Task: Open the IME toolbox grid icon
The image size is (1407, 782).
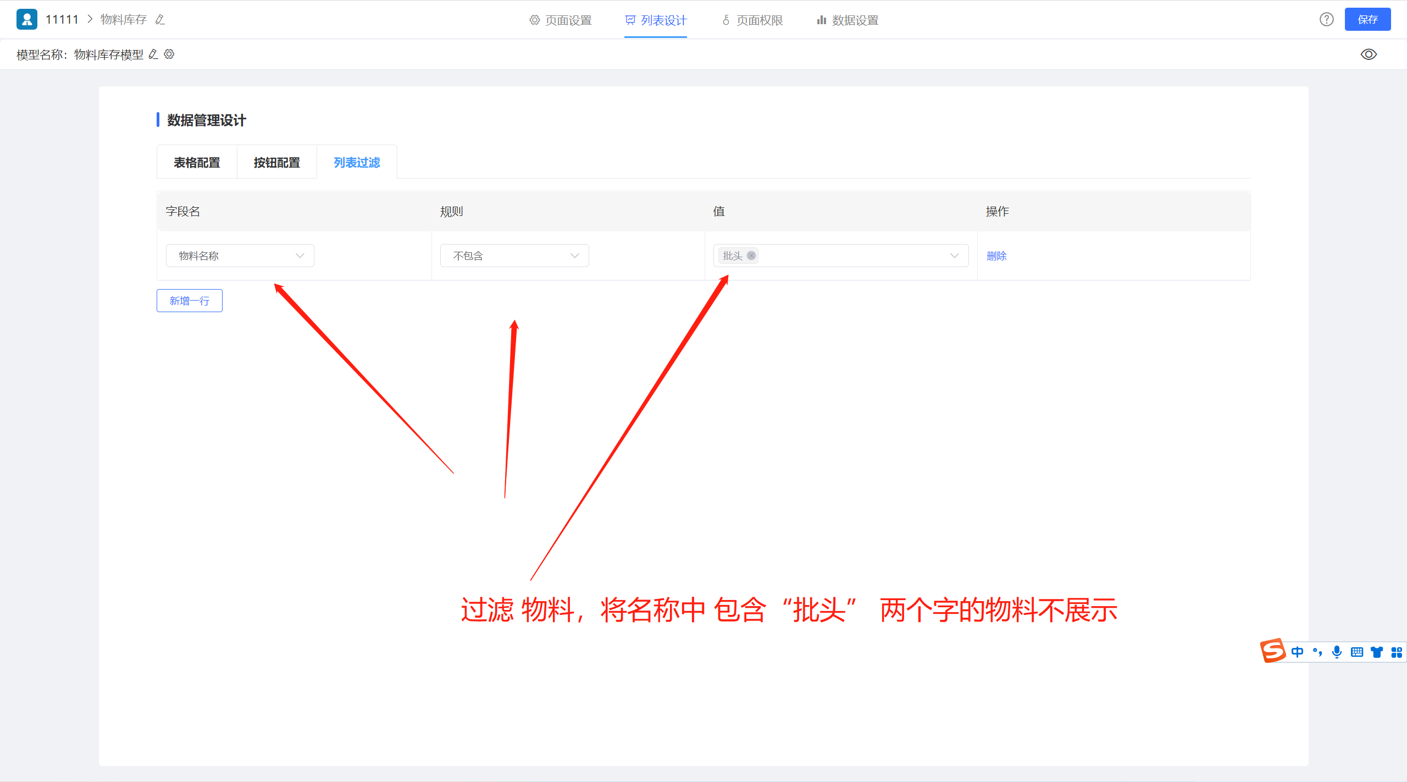Action: [x=1397, y=652]
